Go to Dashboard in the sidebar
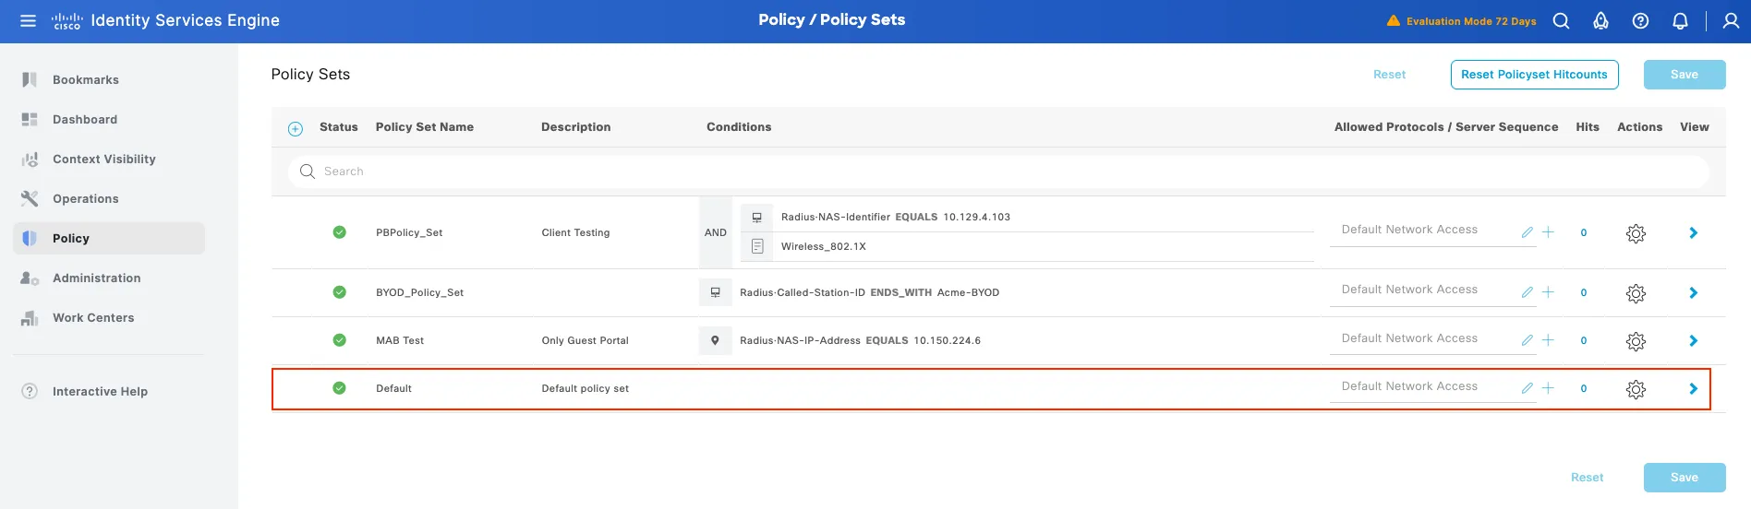This screenshot has height=509, width=1751. [x=109, y=119]
